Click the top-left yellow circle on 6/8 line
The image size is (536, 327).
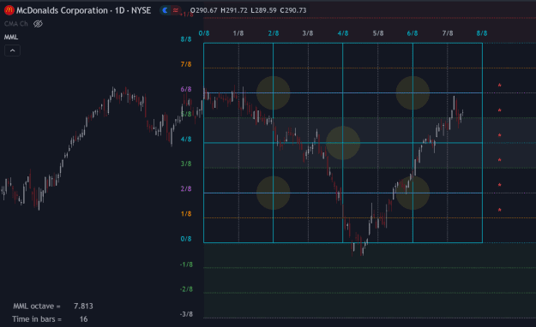point(273,92)
